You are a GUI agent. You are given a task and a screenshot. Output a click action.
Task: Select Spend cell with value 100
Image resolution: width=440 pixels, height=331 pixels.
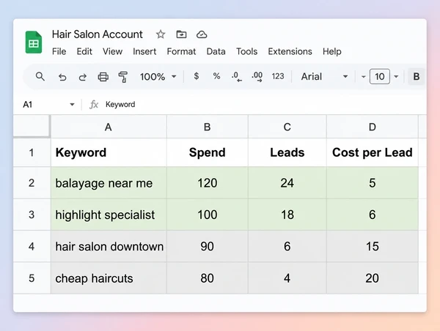pos(208,215)
